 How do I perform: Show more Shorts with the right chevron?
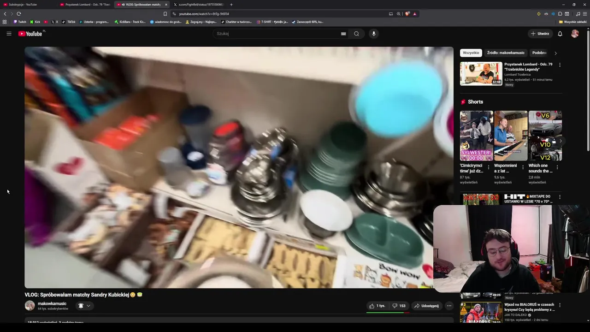click(x=560, y=141)
